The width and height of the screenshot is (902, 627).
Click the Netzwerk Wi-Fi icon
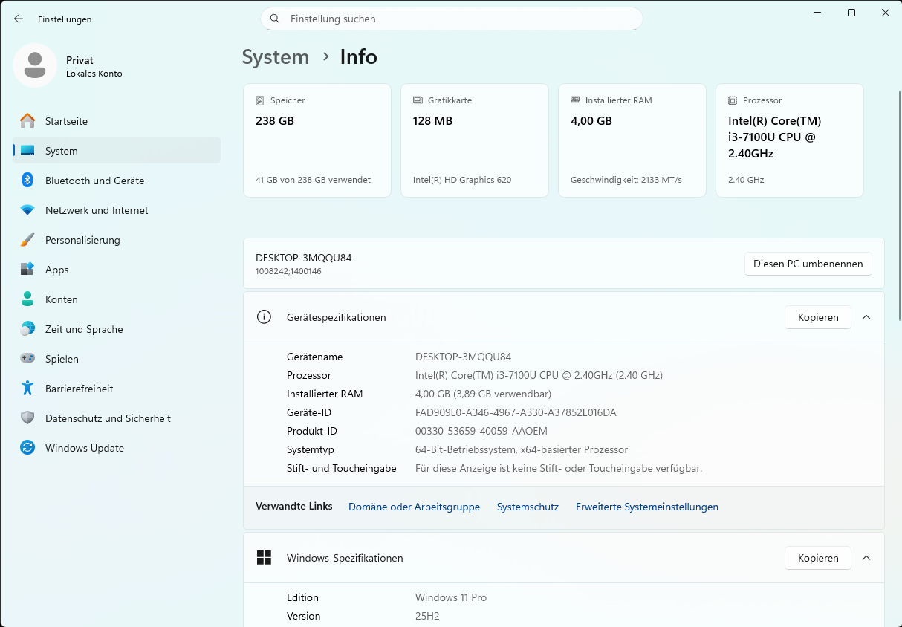tap(27, 210)
